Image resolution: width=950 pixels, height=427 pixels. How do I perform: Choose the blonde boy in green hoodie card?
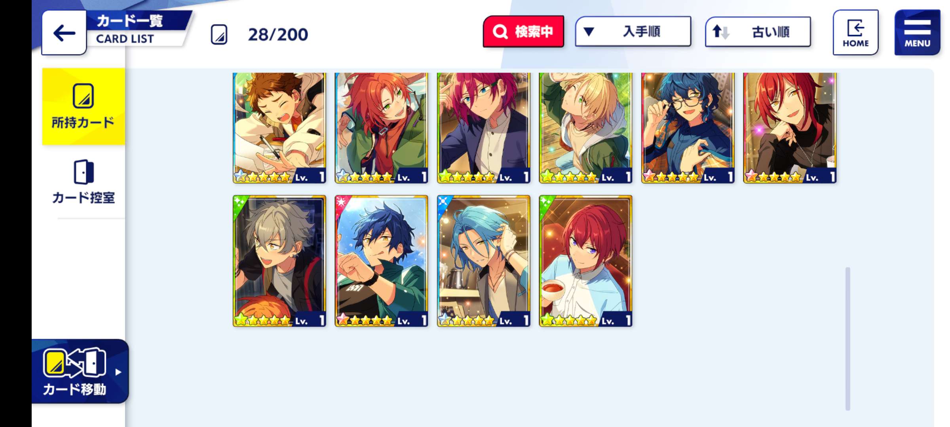tap(586, 128)
